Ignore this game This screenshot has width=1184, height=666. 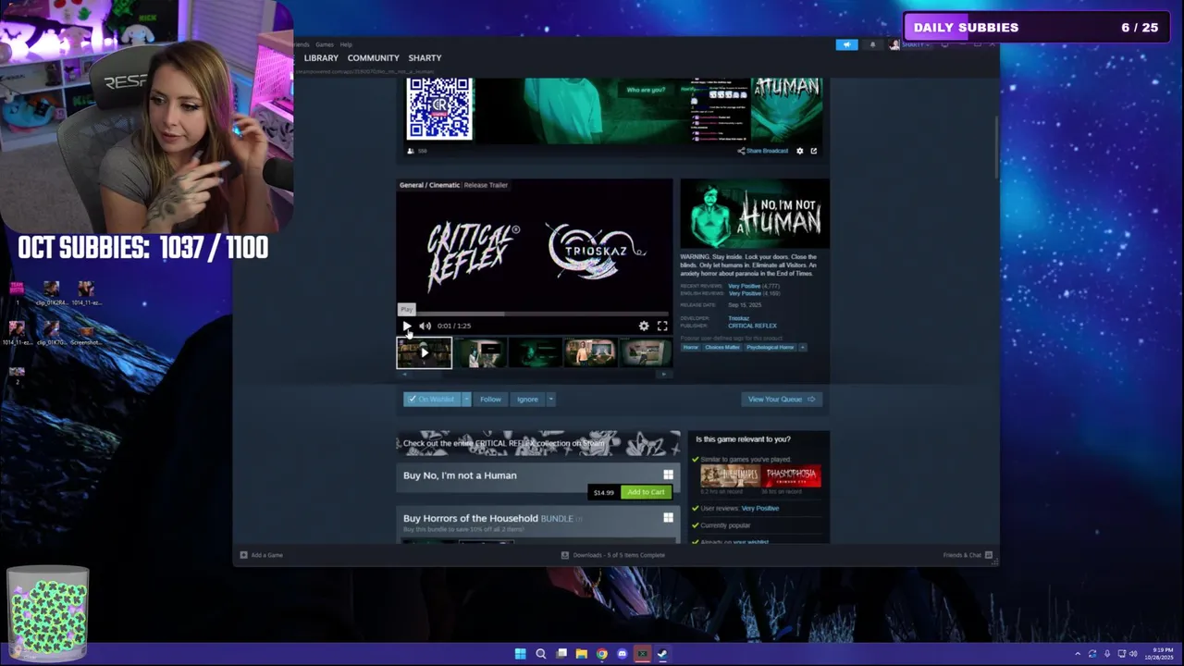527,399
